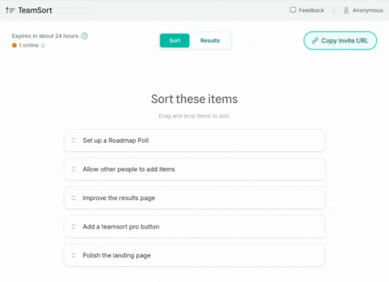Click the Anonymous account label
The width and height of the screenshot is (389, 282).
click(x=368, y=10)
